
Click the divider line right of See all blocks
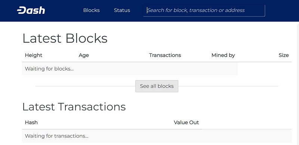[x=228, y=86]
